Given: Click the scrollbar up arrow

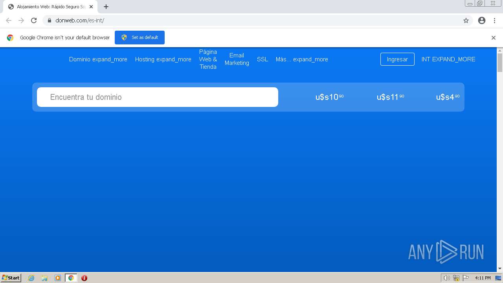Looking at the screenshot, I should 500,50.
